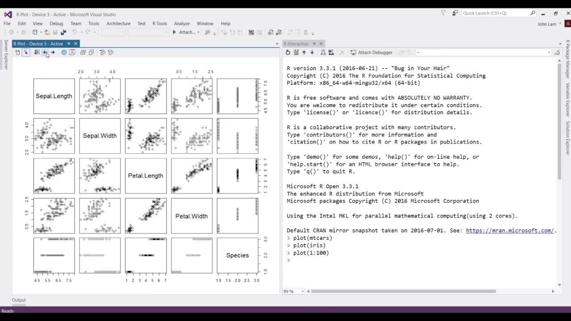Show next history command down arrow
Screen dimensions: 571x321
click(x=312, y=53)
